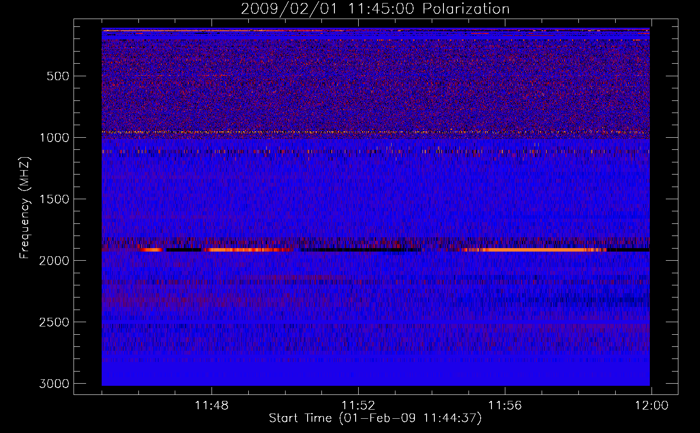Click the long orange emission band near 1900 MHz
The height and width of the screenshot is (433, 700).
[x=534, y=250]
